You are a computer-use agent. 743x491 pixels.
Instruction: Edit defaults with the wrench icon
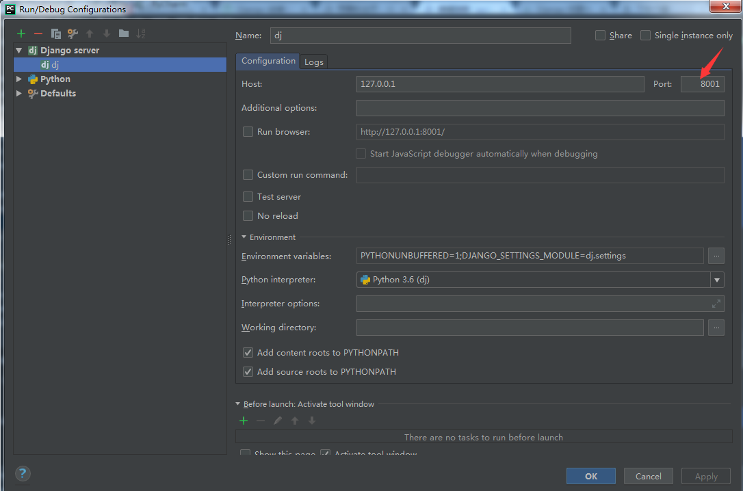point(73,34)
